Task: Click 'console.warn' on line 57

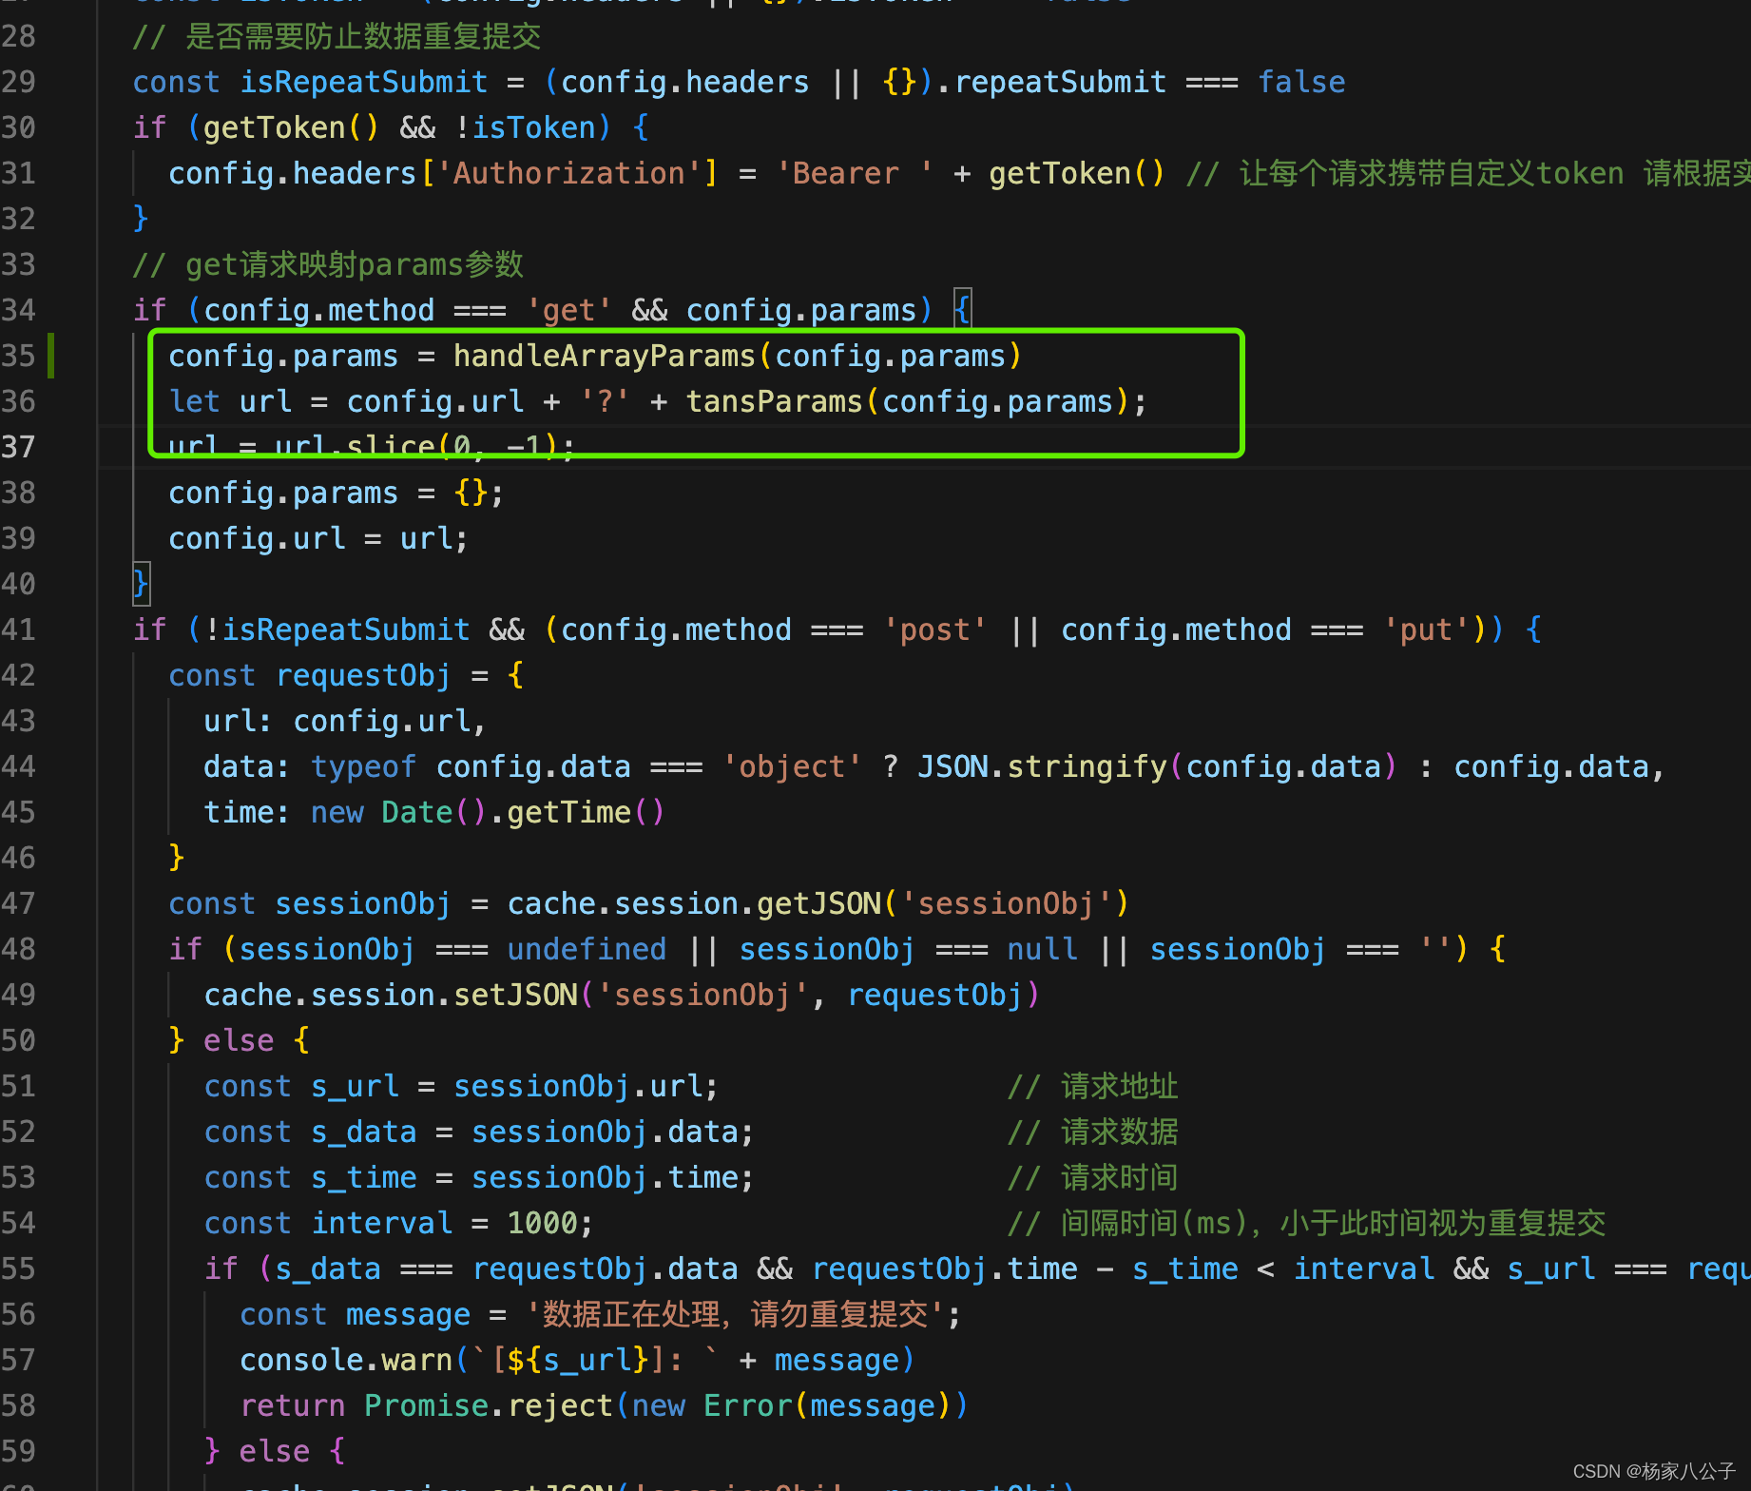Action: pyautogui.click(x=346, y=1360)
